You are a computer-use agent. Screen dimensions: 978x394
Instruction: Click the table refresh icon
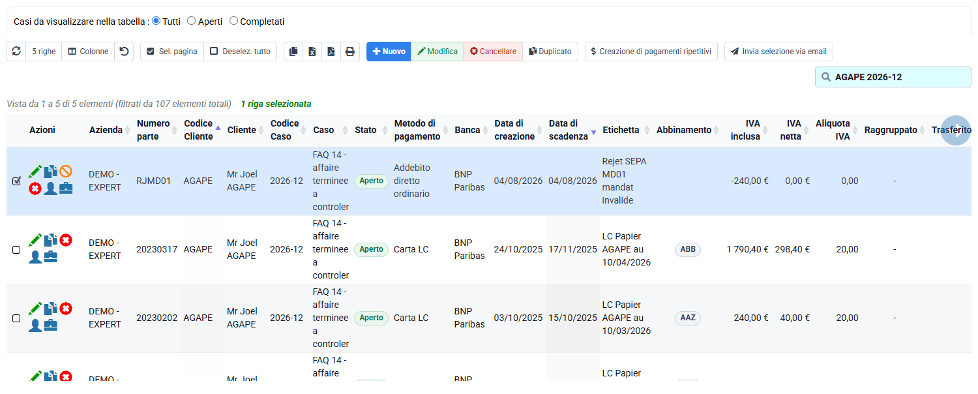tap(16, 52)
